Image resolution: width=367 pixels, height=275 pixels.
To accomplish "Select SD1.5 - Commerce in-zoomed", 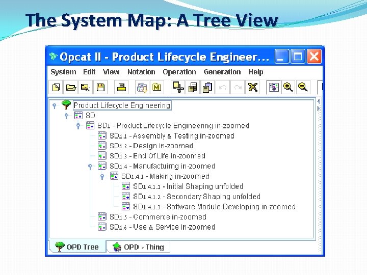I will (x=158, y=217).
